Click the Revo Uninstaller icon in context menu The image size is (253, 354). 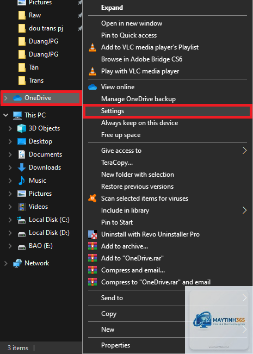click(92, 234)
